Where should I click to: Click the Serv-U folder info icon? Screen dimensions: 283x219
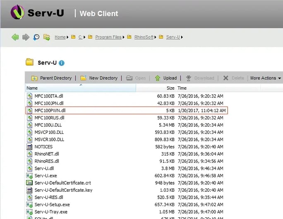(62, 63)
